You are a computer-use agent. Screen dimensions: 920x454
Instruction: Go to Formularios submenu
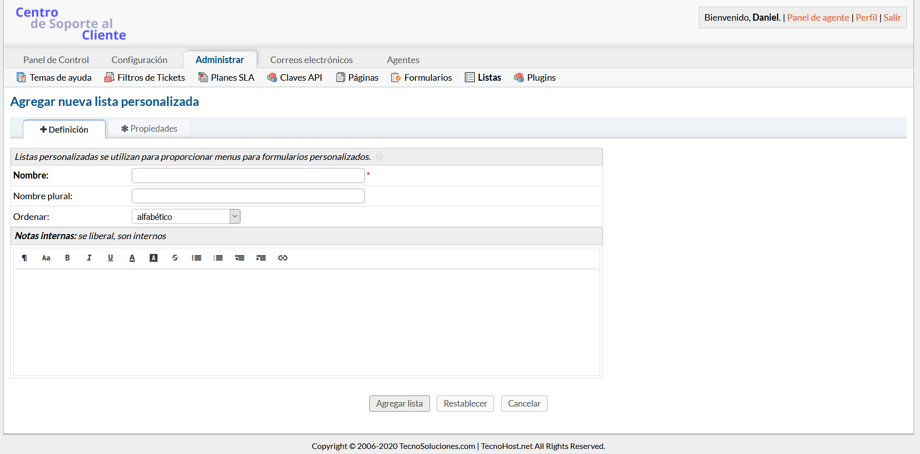[x=427, y=77]
